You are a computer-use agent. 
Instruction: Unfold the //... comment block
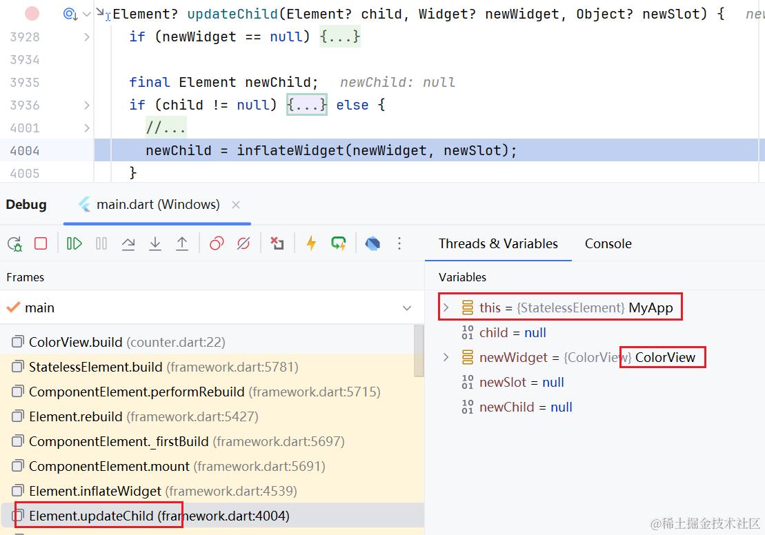166,128
